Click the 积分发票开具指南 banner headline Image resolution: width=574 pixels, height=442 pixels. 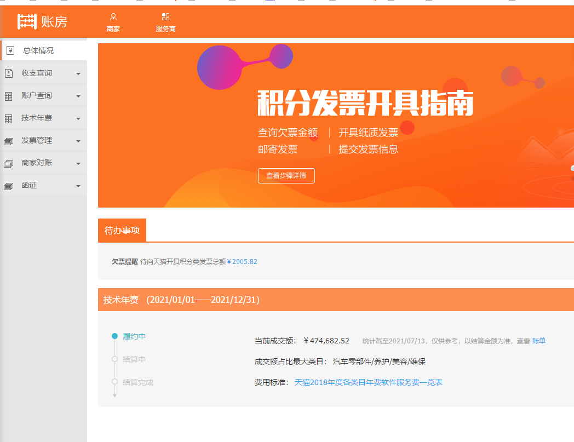[365, 104]
